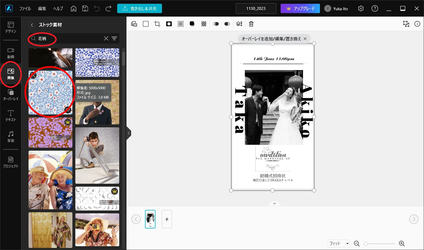Screen dimensions: 424x250
Task: Open the drop shadow tool
Action: click(192, 24)
